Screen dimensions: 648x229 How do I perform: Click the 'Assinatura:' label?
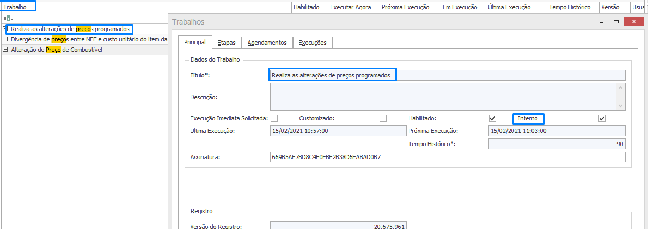point(204,158)
